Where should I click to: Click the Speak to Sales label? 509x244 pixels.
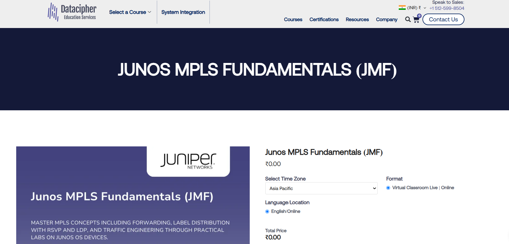(x=448, y=2)
